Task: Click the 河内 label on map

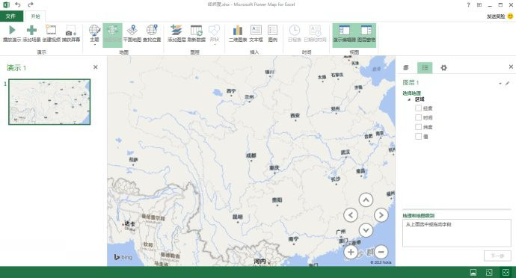Action: pos(259,262)
